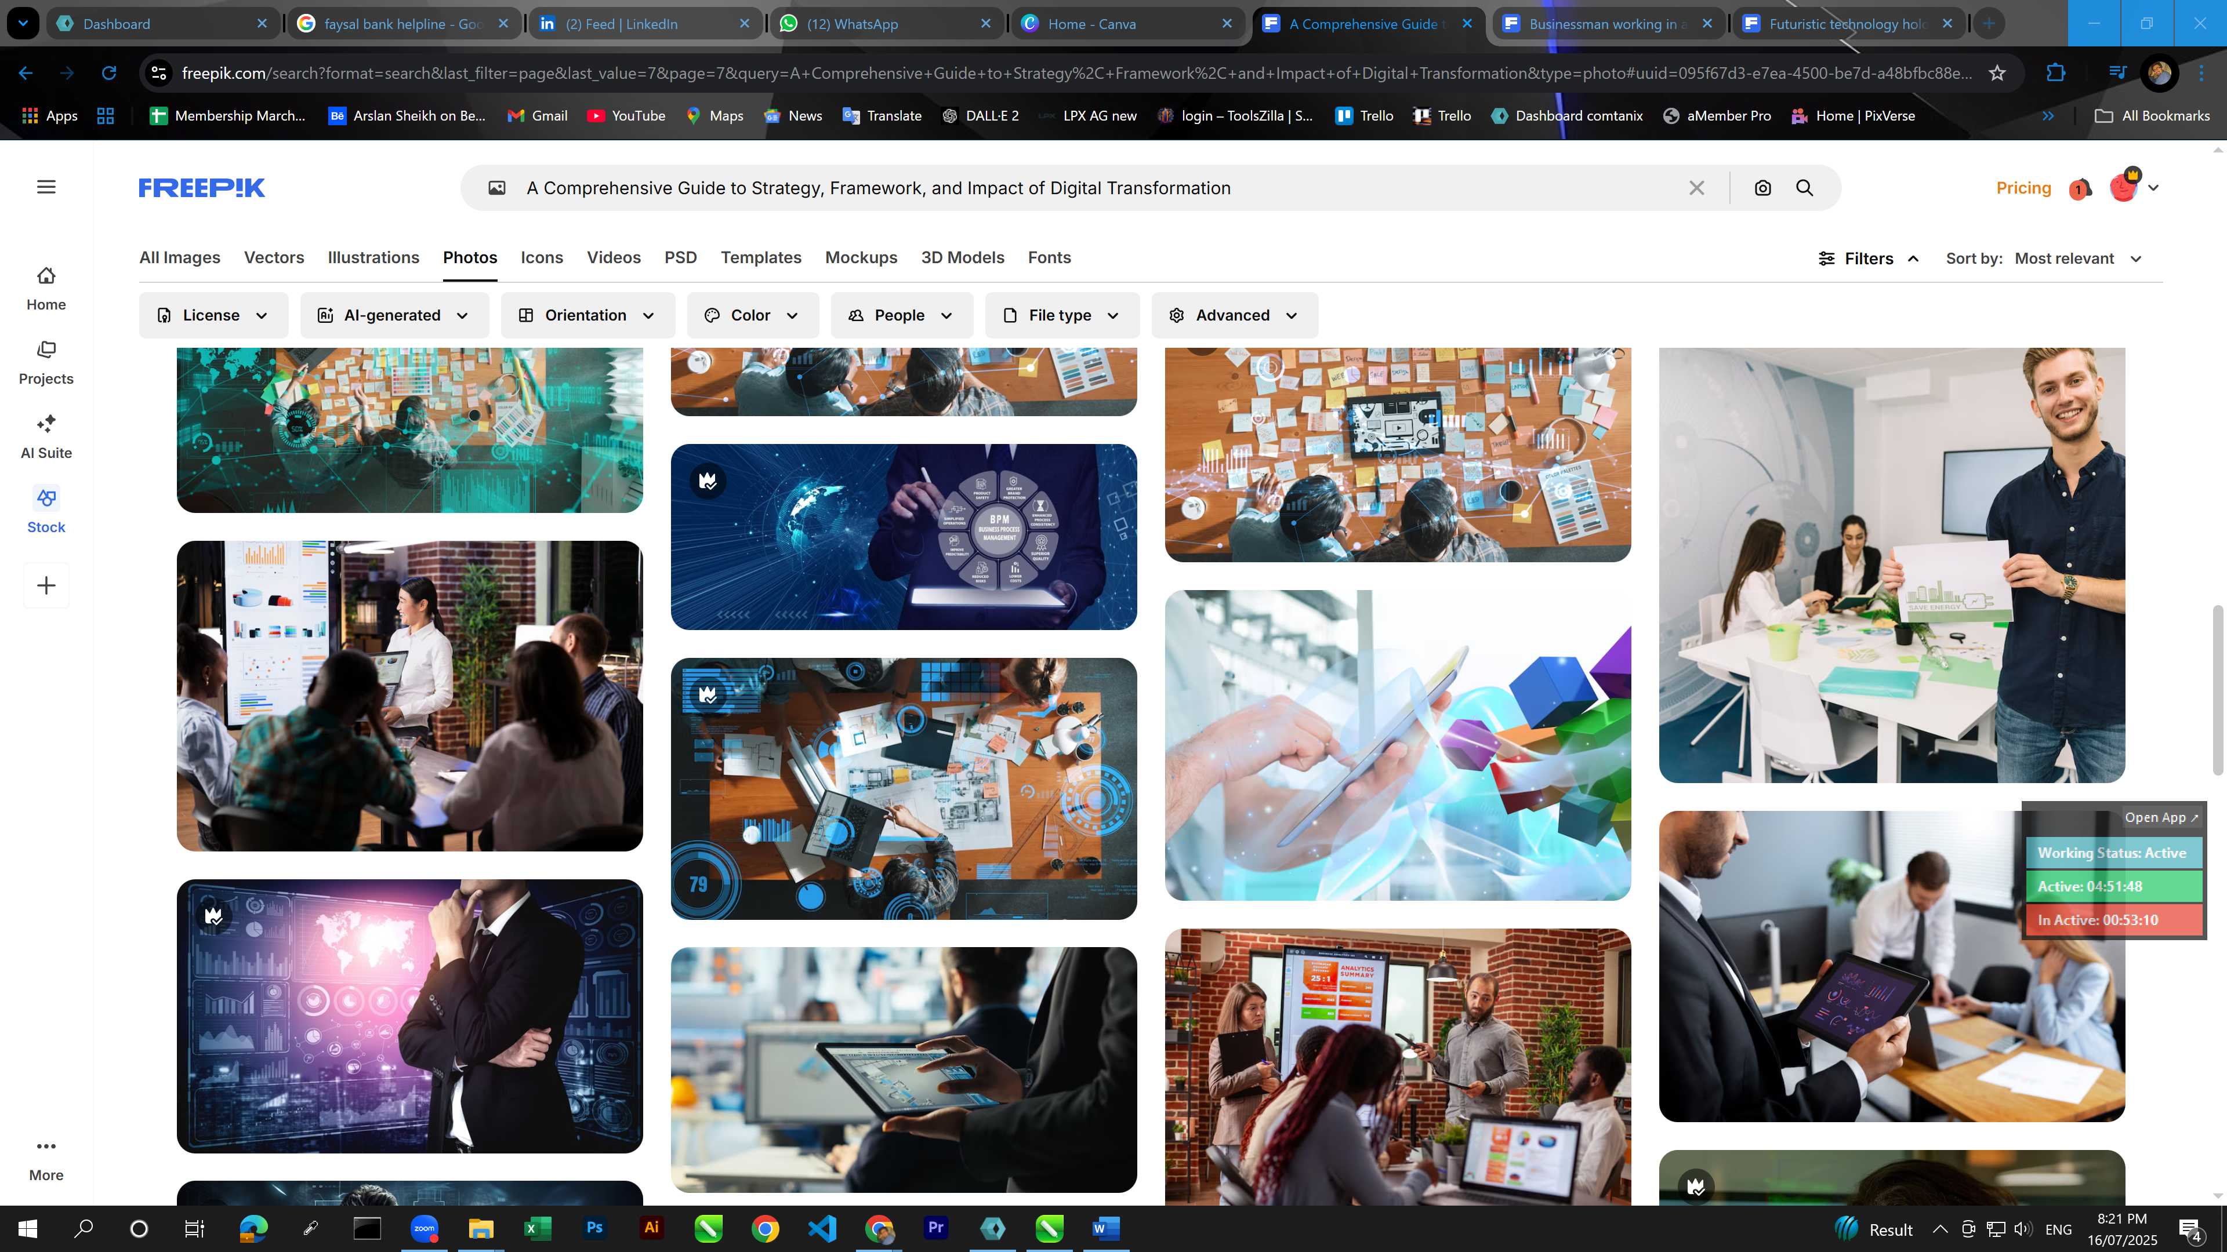Click the page vertical scrollbar
Viewport: 2227px width, 1252px height.
coord(2218,690)
